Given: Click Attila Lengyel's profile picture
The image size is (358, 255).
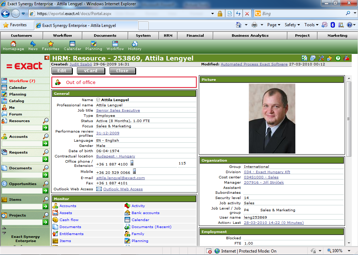Looking at the screenshot, I should coord(272,119).
